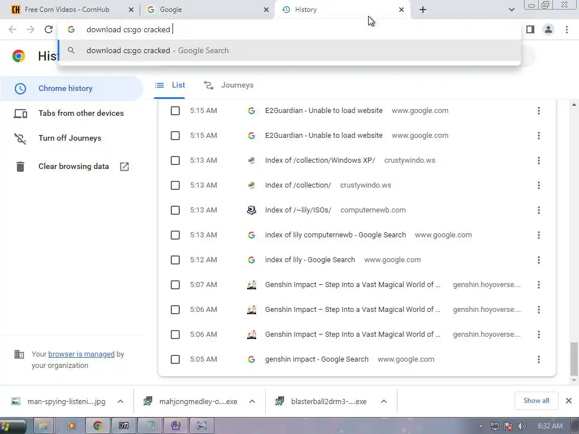Click the scrollbar down arrow
This screenshot has height=434, width=579.
point(574,380)
